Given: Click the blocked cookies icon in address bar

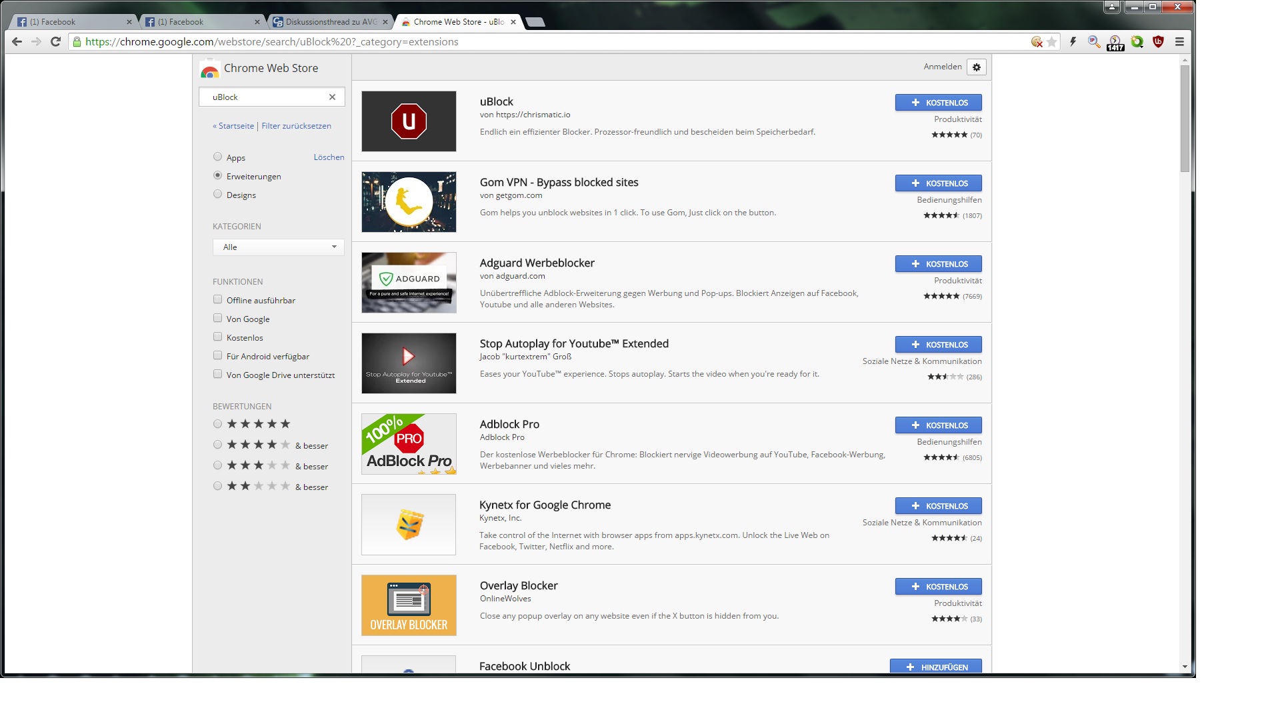Looking at the screenshot, I should (x=1036, y=42).
